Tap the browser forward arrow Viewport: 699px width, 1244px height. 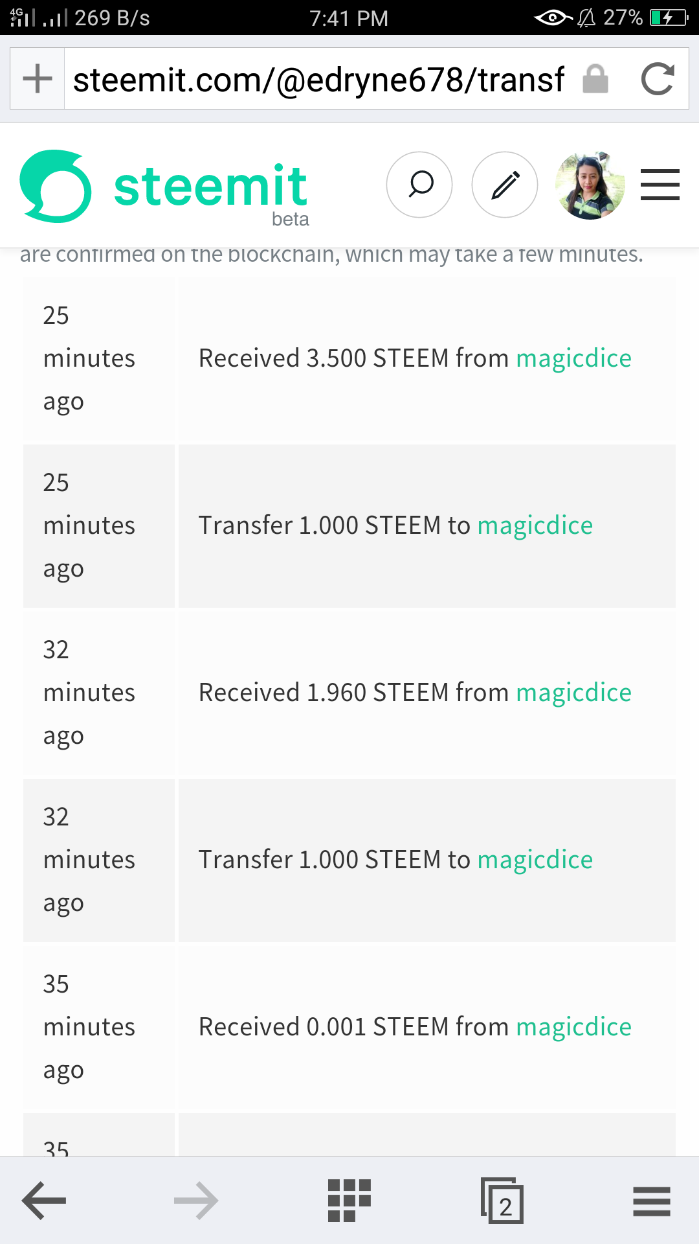pyautogui.click(x=196, y=1201)
